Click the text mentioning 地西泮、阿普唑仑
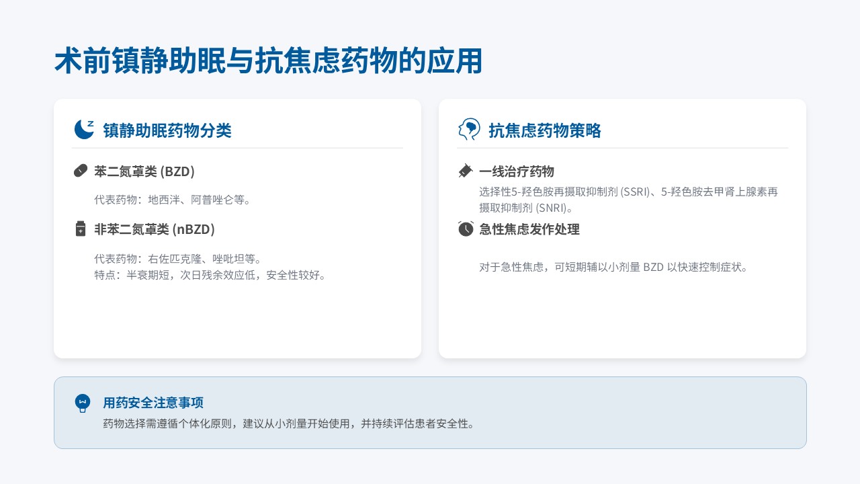Viewport: 860px width, 484px height. pyautogui.click(x=173, y=200)
